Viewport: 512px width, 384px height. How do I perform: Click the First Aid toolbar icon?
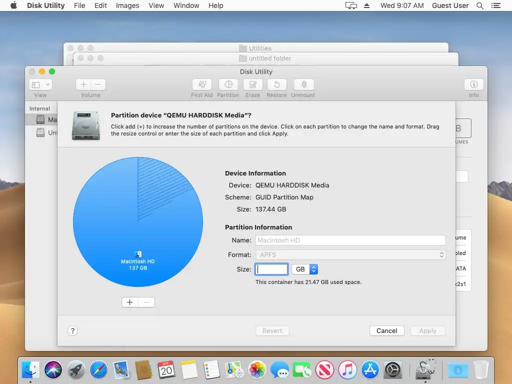pos(202,84)
